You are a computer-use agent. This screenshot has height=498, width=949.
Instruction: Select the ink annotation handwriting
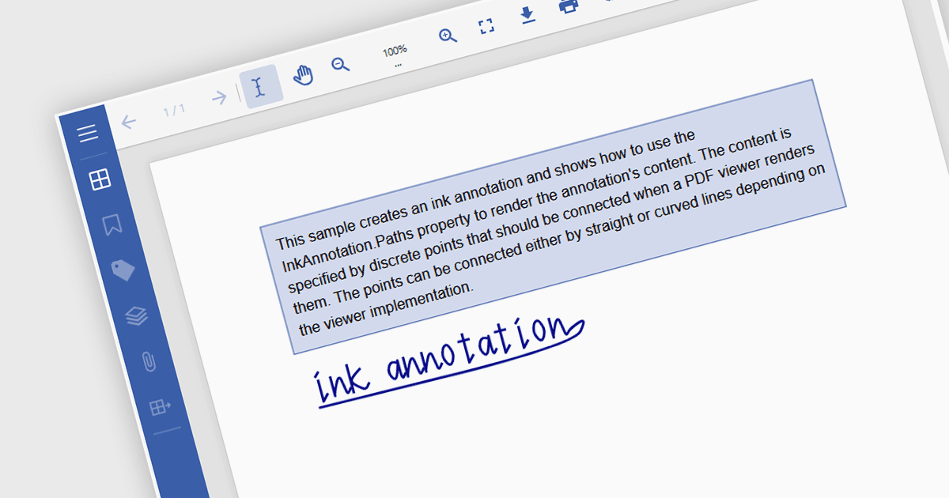point(450,360)
